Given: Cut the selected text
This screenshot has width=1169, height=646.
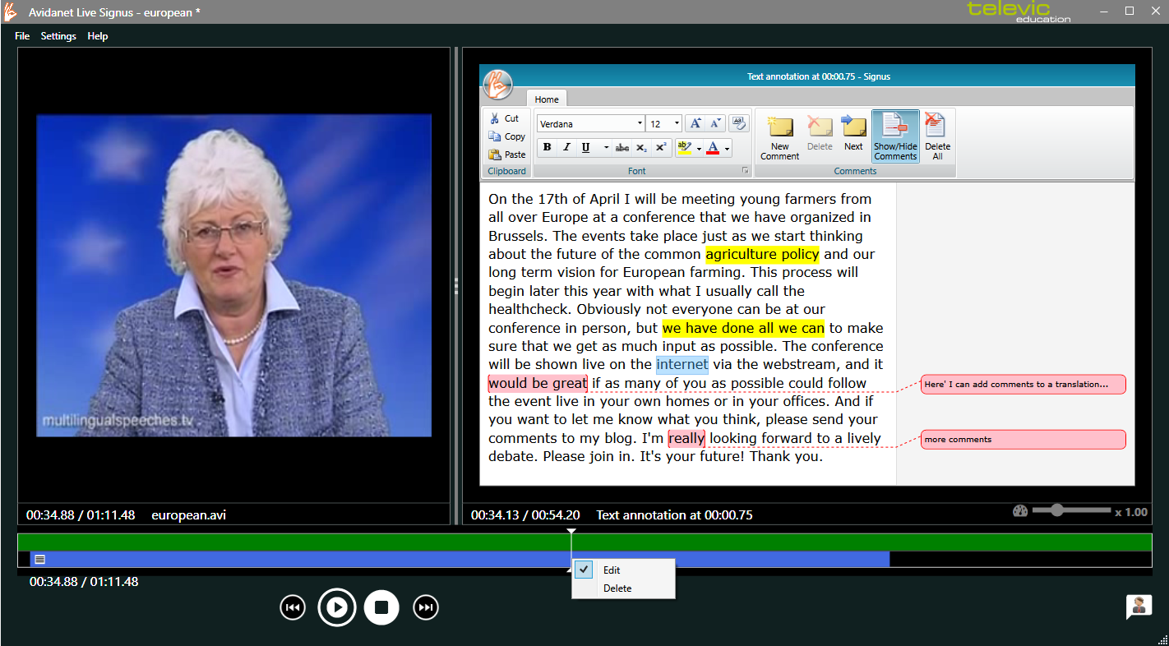Looking at the screenshot, I should (x=504, y=118).
